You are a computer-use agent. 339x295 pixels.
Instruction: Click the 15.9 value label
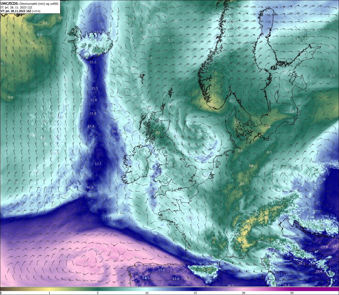[x=93, y=114]
